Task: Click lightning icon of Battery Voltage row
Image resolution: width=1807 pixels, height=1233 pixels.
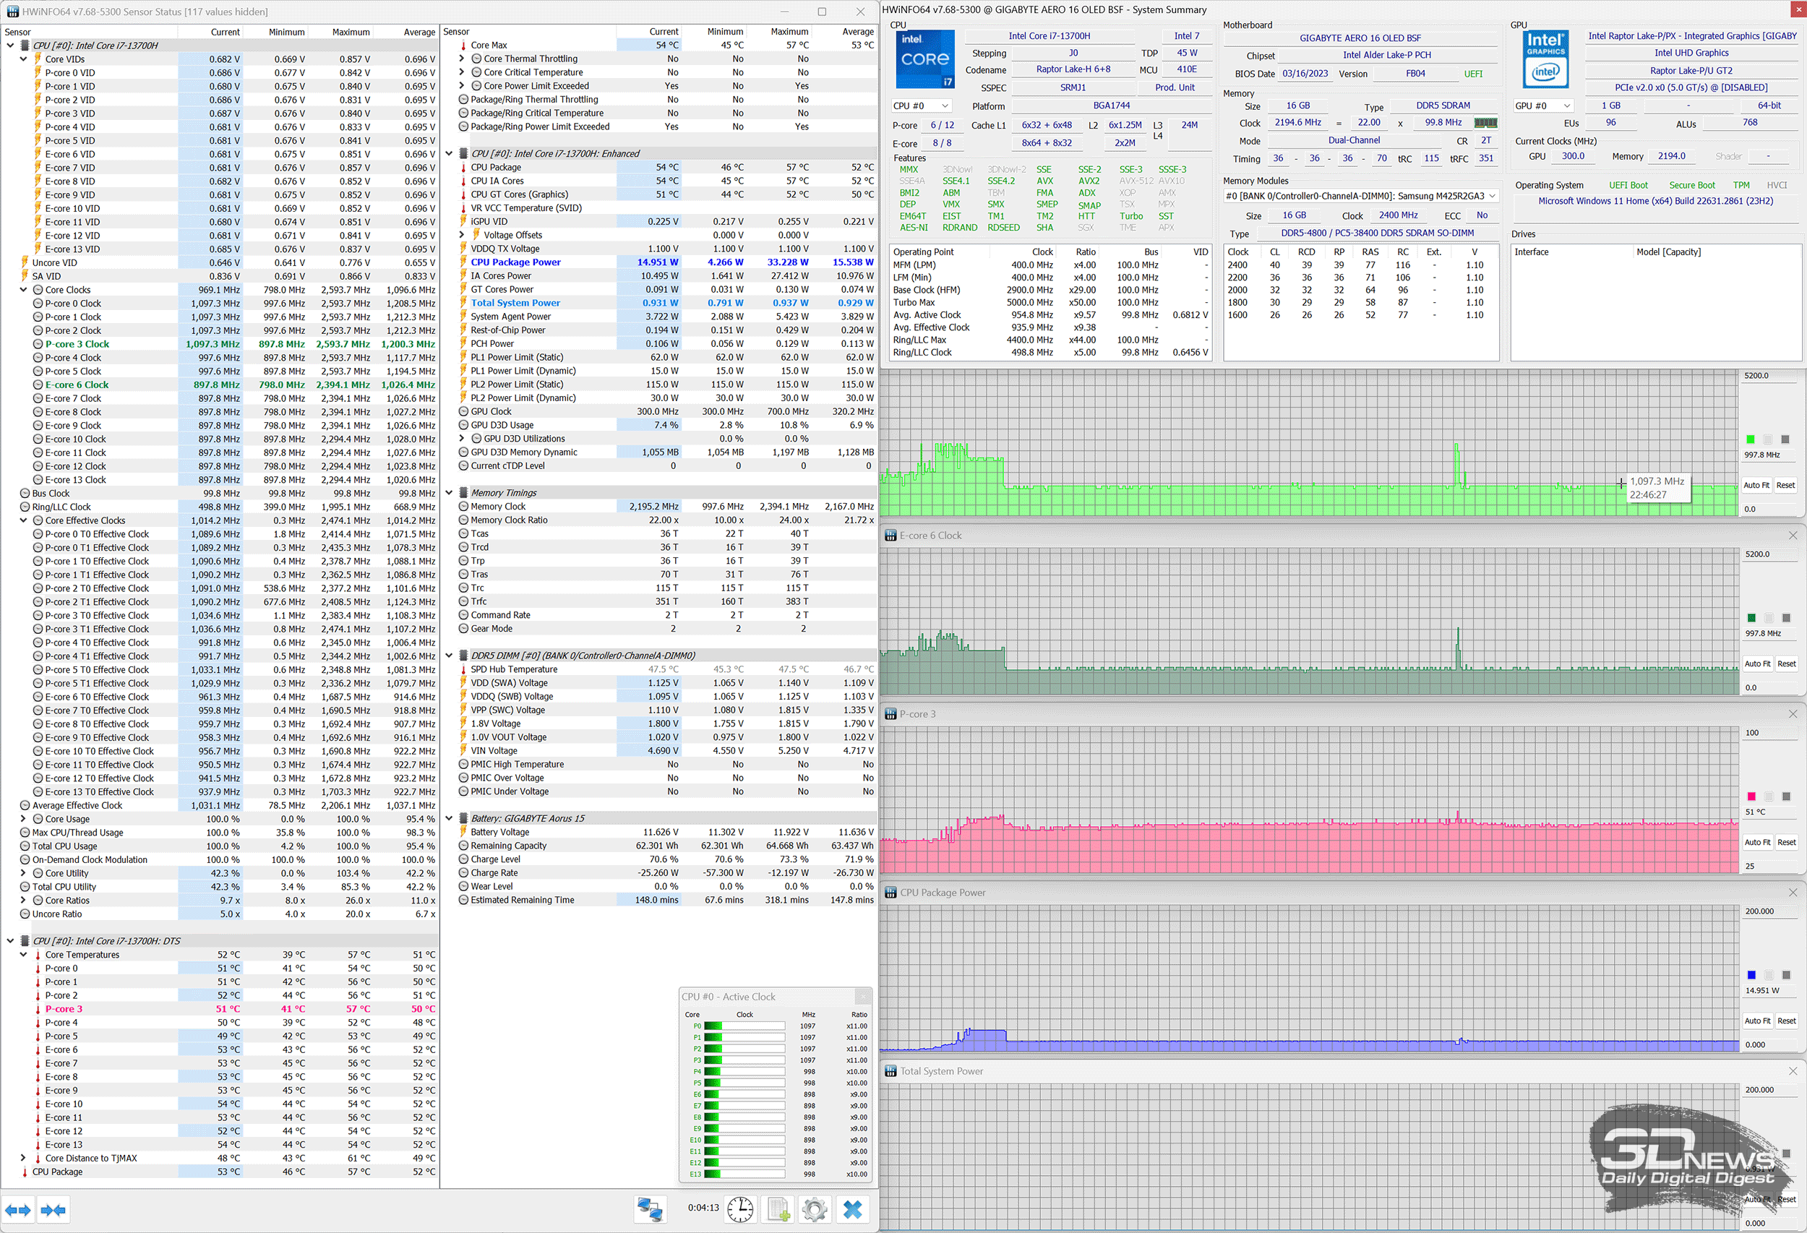Action: 463,832
